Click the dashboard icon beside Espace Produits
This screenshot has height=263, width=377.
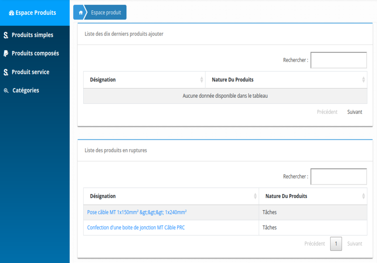tap(11, 13)
